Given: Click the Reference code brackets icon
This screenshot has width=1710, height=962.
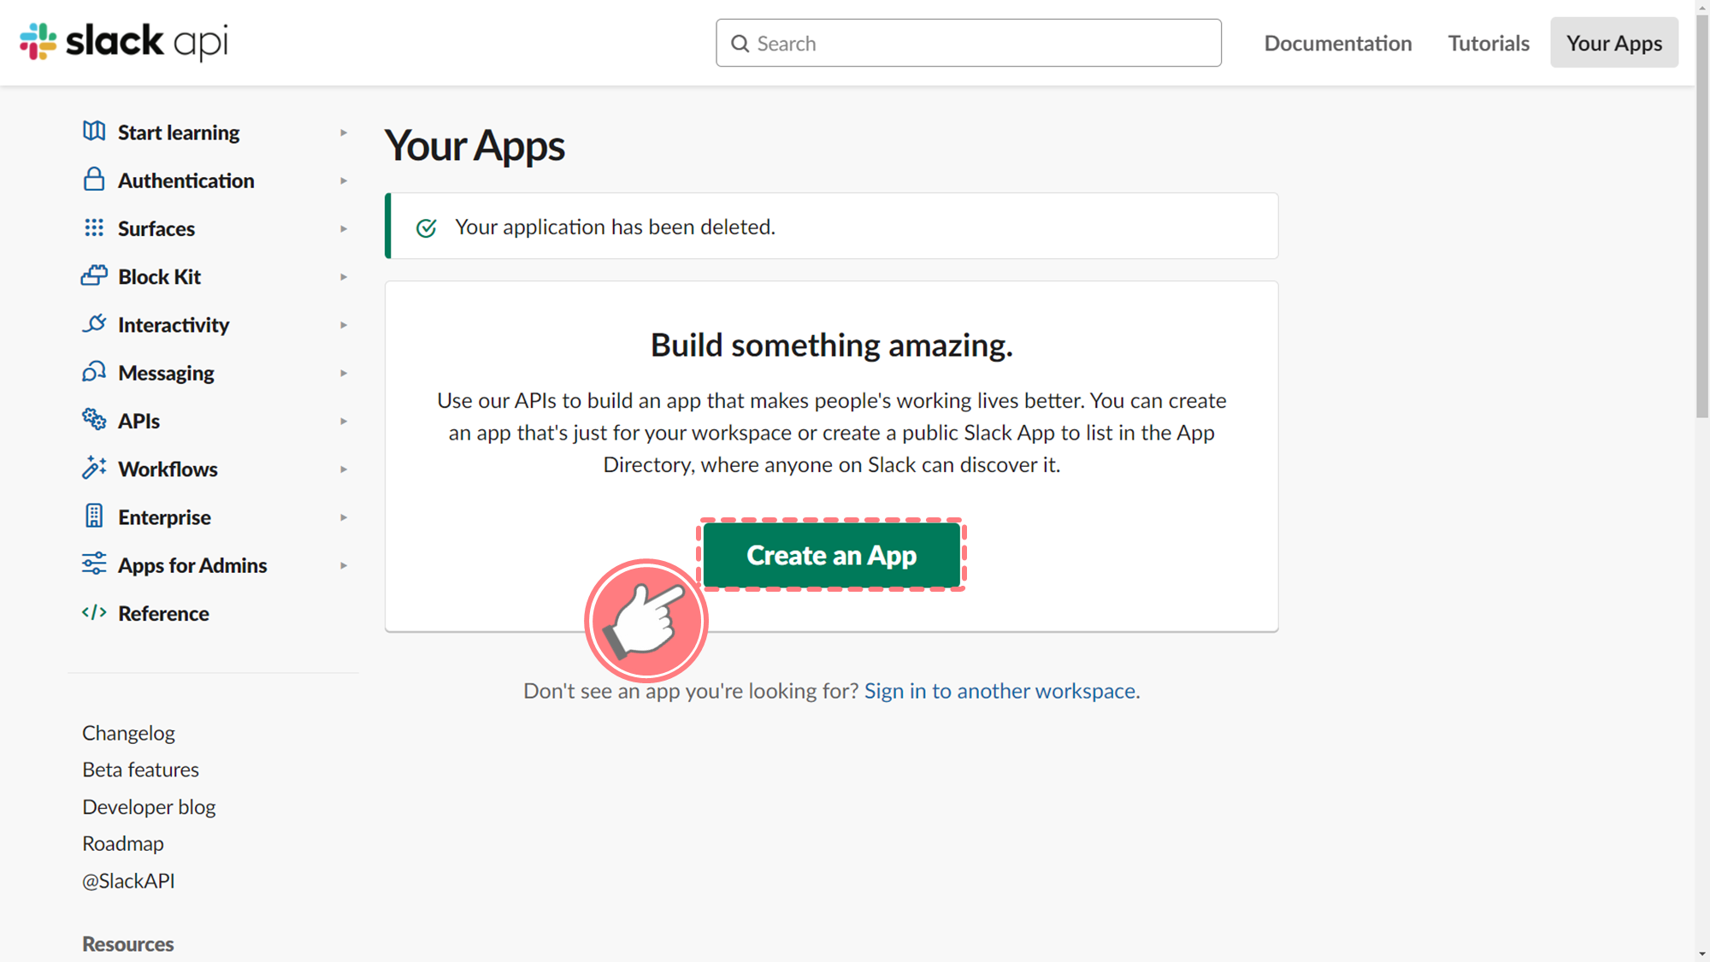Looking at the screenshot, I should 94,612.
